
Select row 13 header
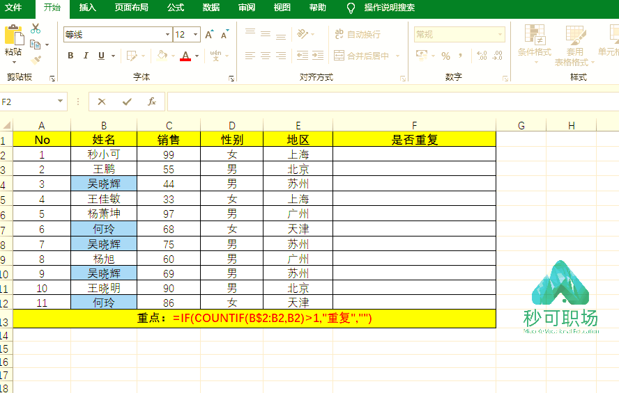click(5, 322)
